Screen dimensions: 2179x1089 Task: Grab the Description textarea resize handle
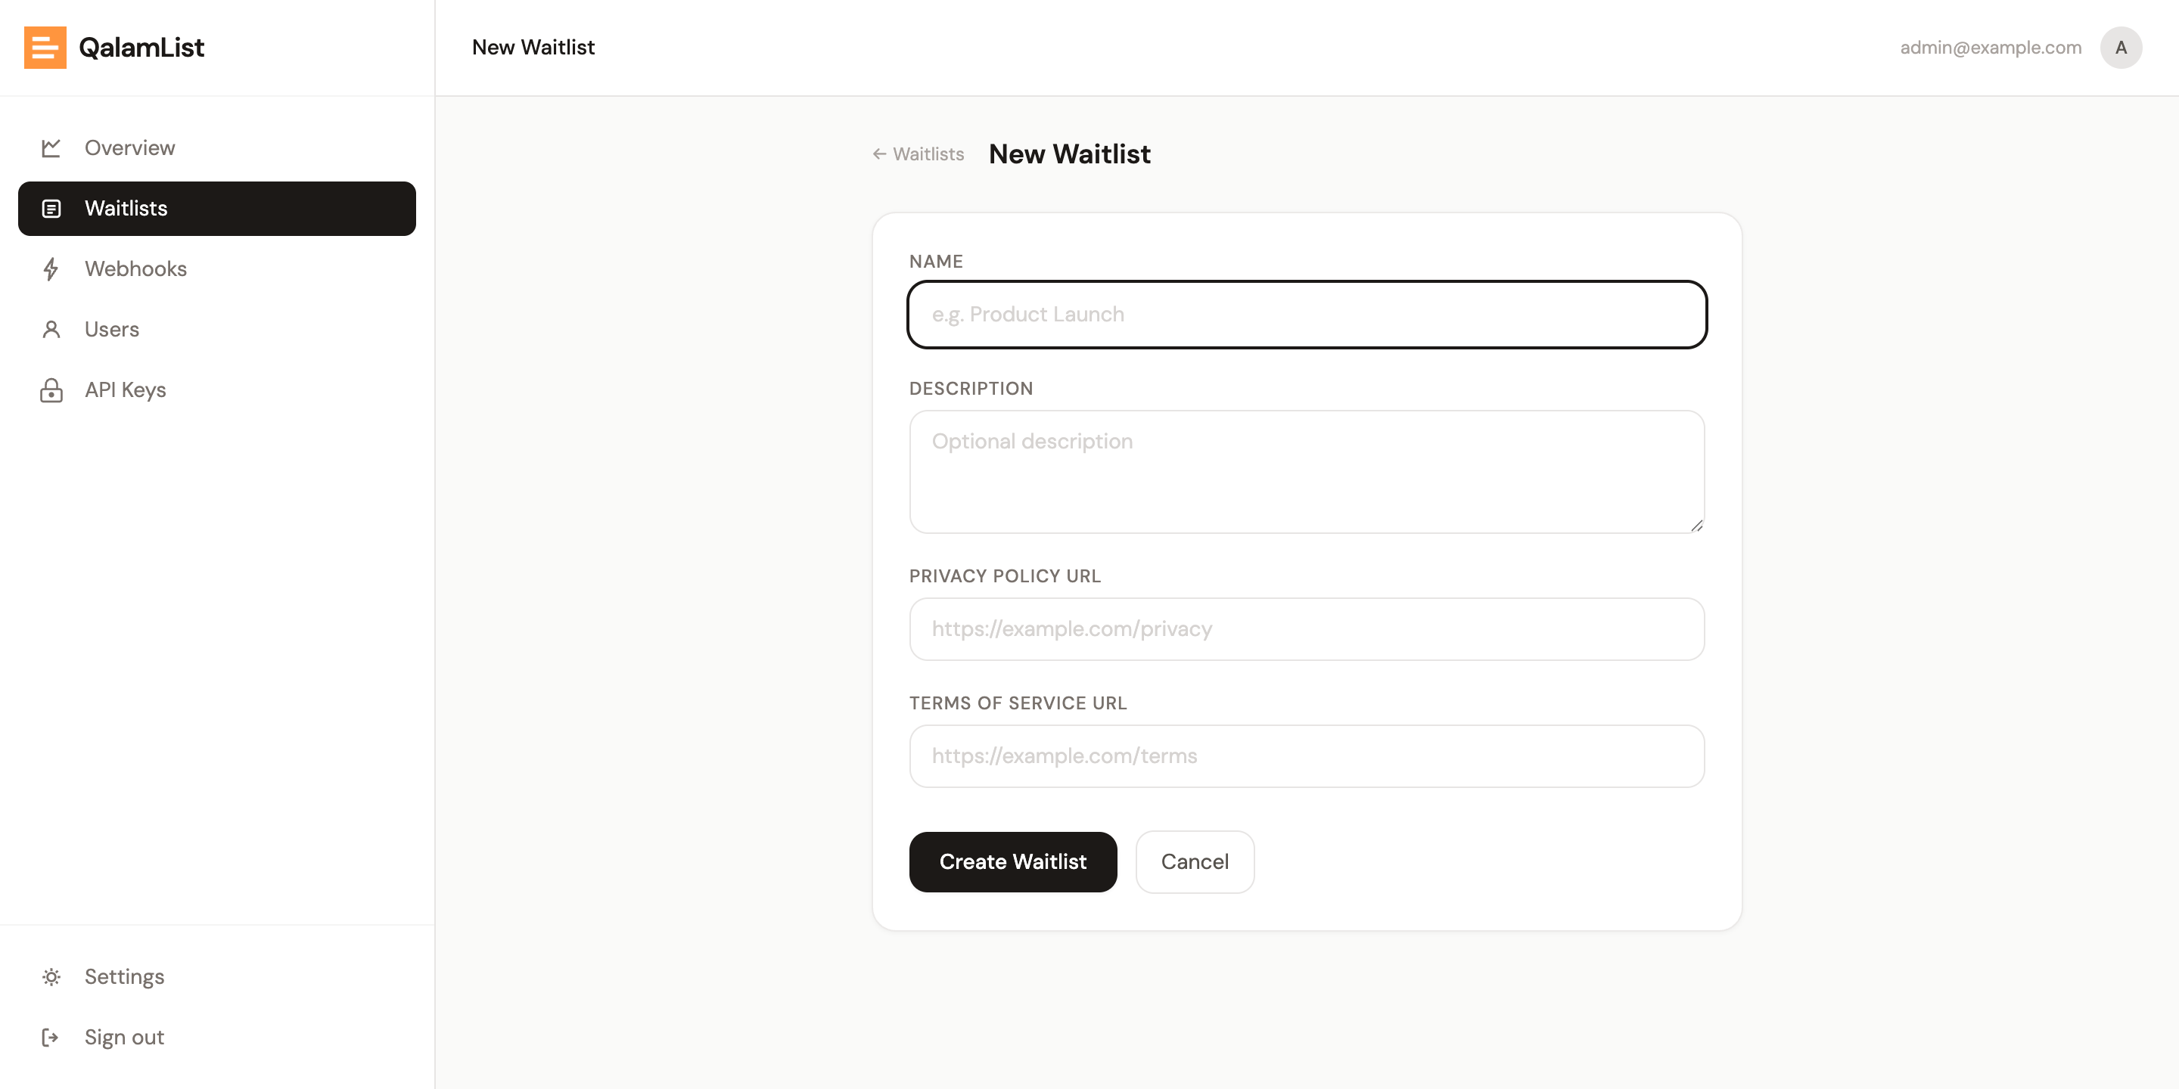point(1696,525)
